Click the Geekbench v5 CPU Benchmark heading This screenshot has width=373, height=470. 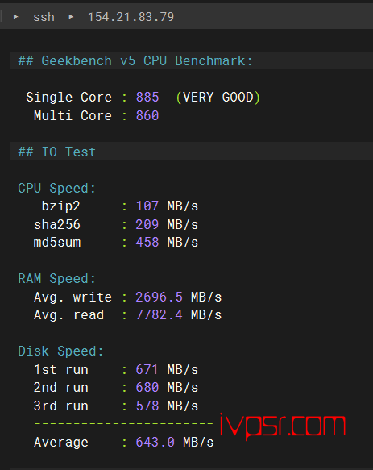coord(135,60)
